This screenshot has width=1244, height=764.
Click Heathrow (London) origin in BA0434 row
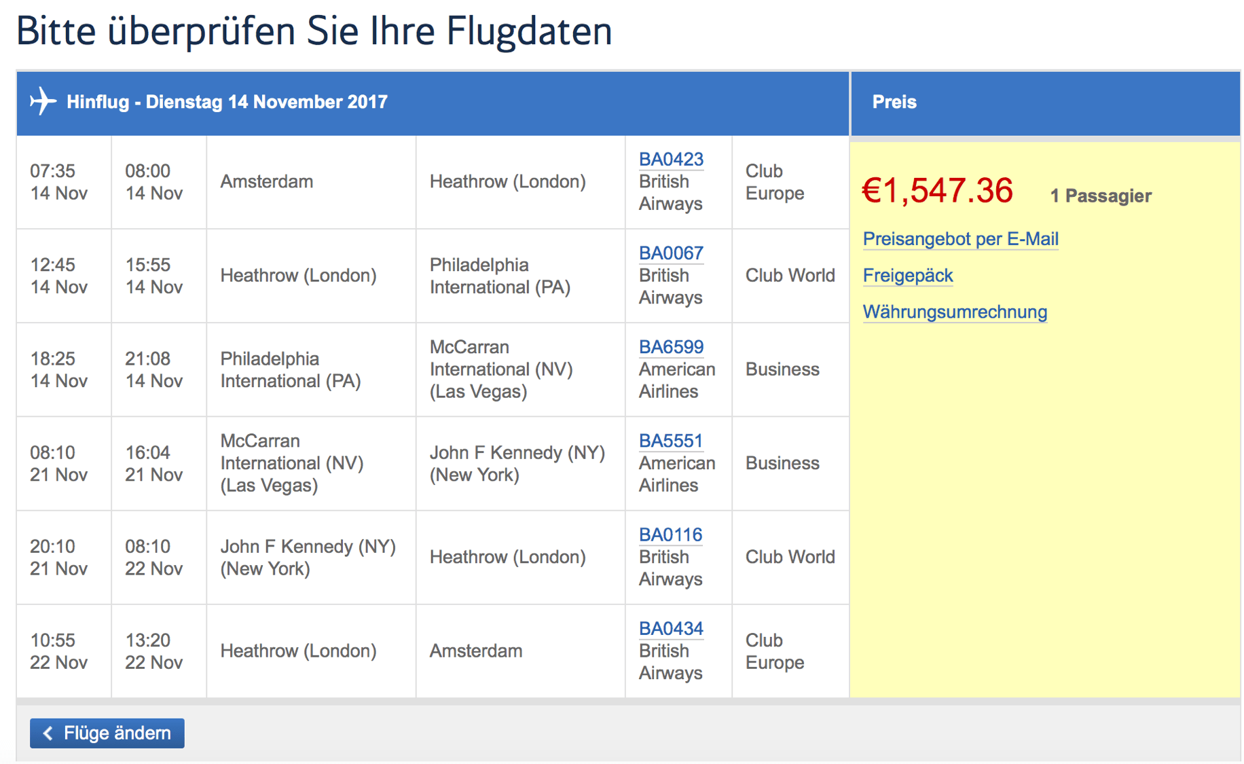click(298, 651)
